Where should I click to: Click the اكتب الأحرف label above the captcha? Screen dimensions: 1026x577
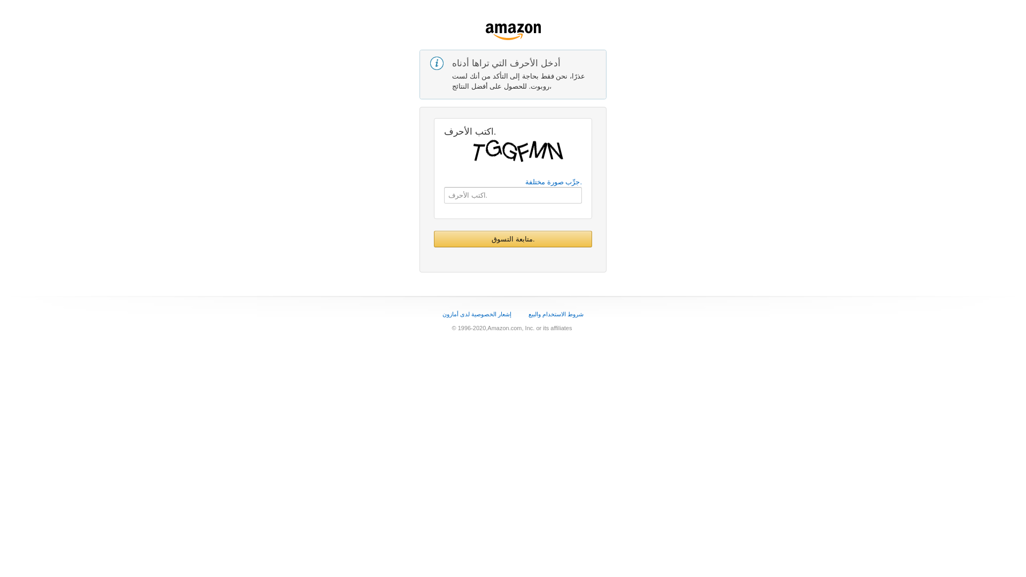(470, 131)
